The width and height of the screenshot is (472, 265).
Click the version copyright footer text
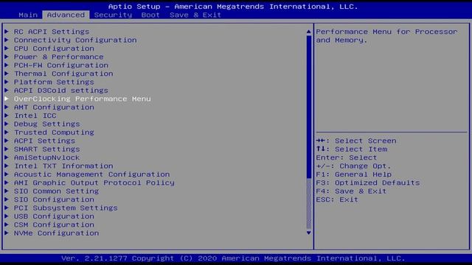[x=233, y=258]
